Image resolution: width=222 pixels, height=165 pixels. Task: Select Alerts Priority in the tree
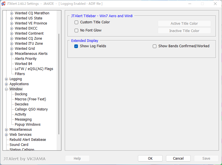coord(26,59)
